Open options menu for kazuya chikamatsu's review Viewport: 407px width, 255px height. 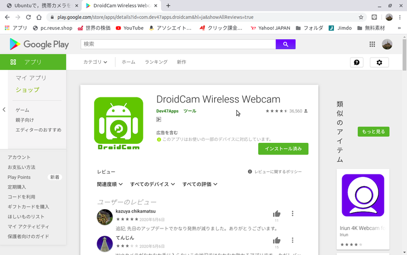click(292, 214)
